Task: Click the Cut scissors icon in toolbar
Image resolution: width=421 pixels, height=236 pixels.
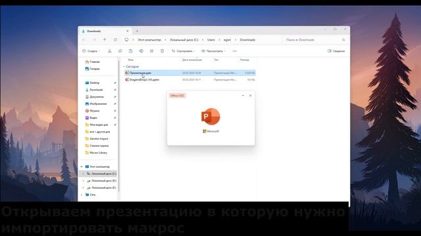Action: (110, 51)
